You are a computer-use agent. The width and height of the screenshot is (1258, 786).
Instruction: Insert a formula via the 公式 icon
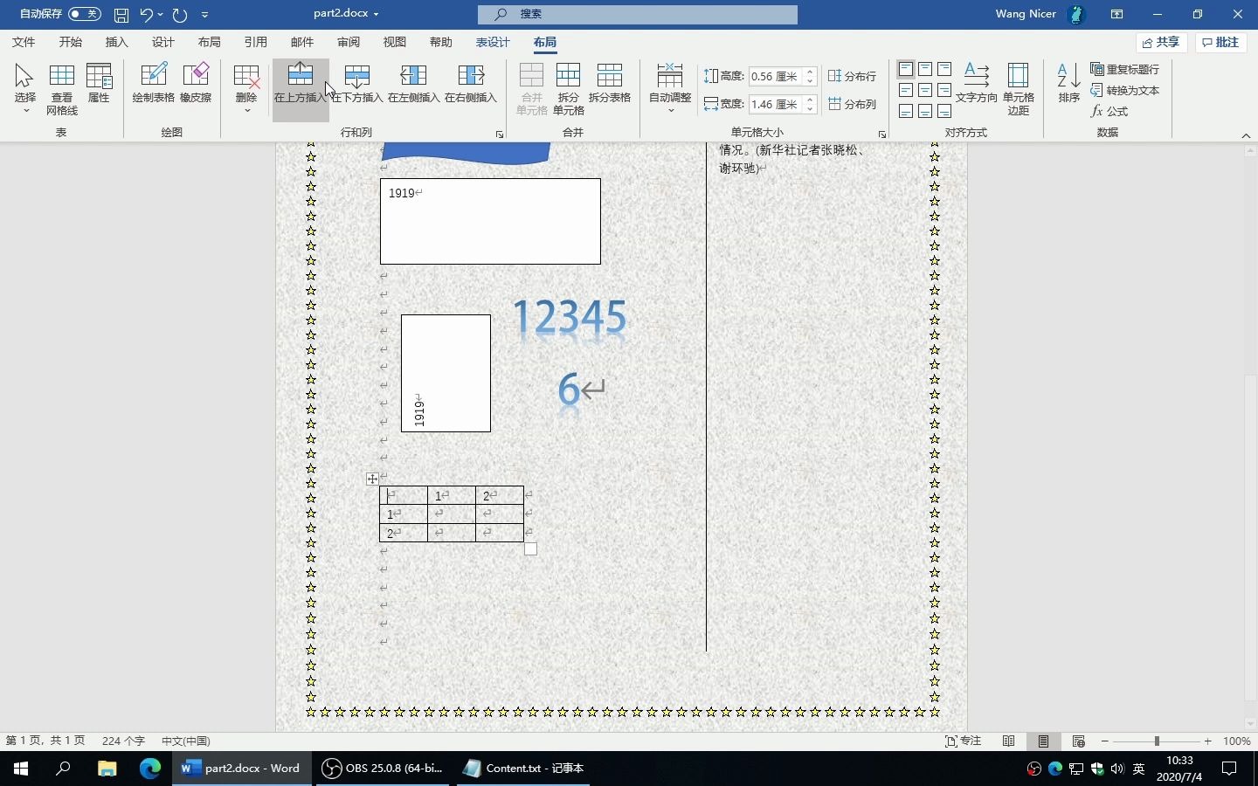(1111, 112)
